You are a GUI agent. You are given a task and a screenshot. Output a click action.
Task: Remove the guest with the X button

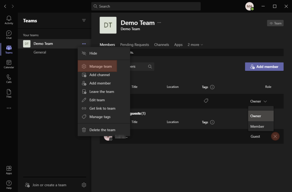pyautogui.click(x=275, y=136)
